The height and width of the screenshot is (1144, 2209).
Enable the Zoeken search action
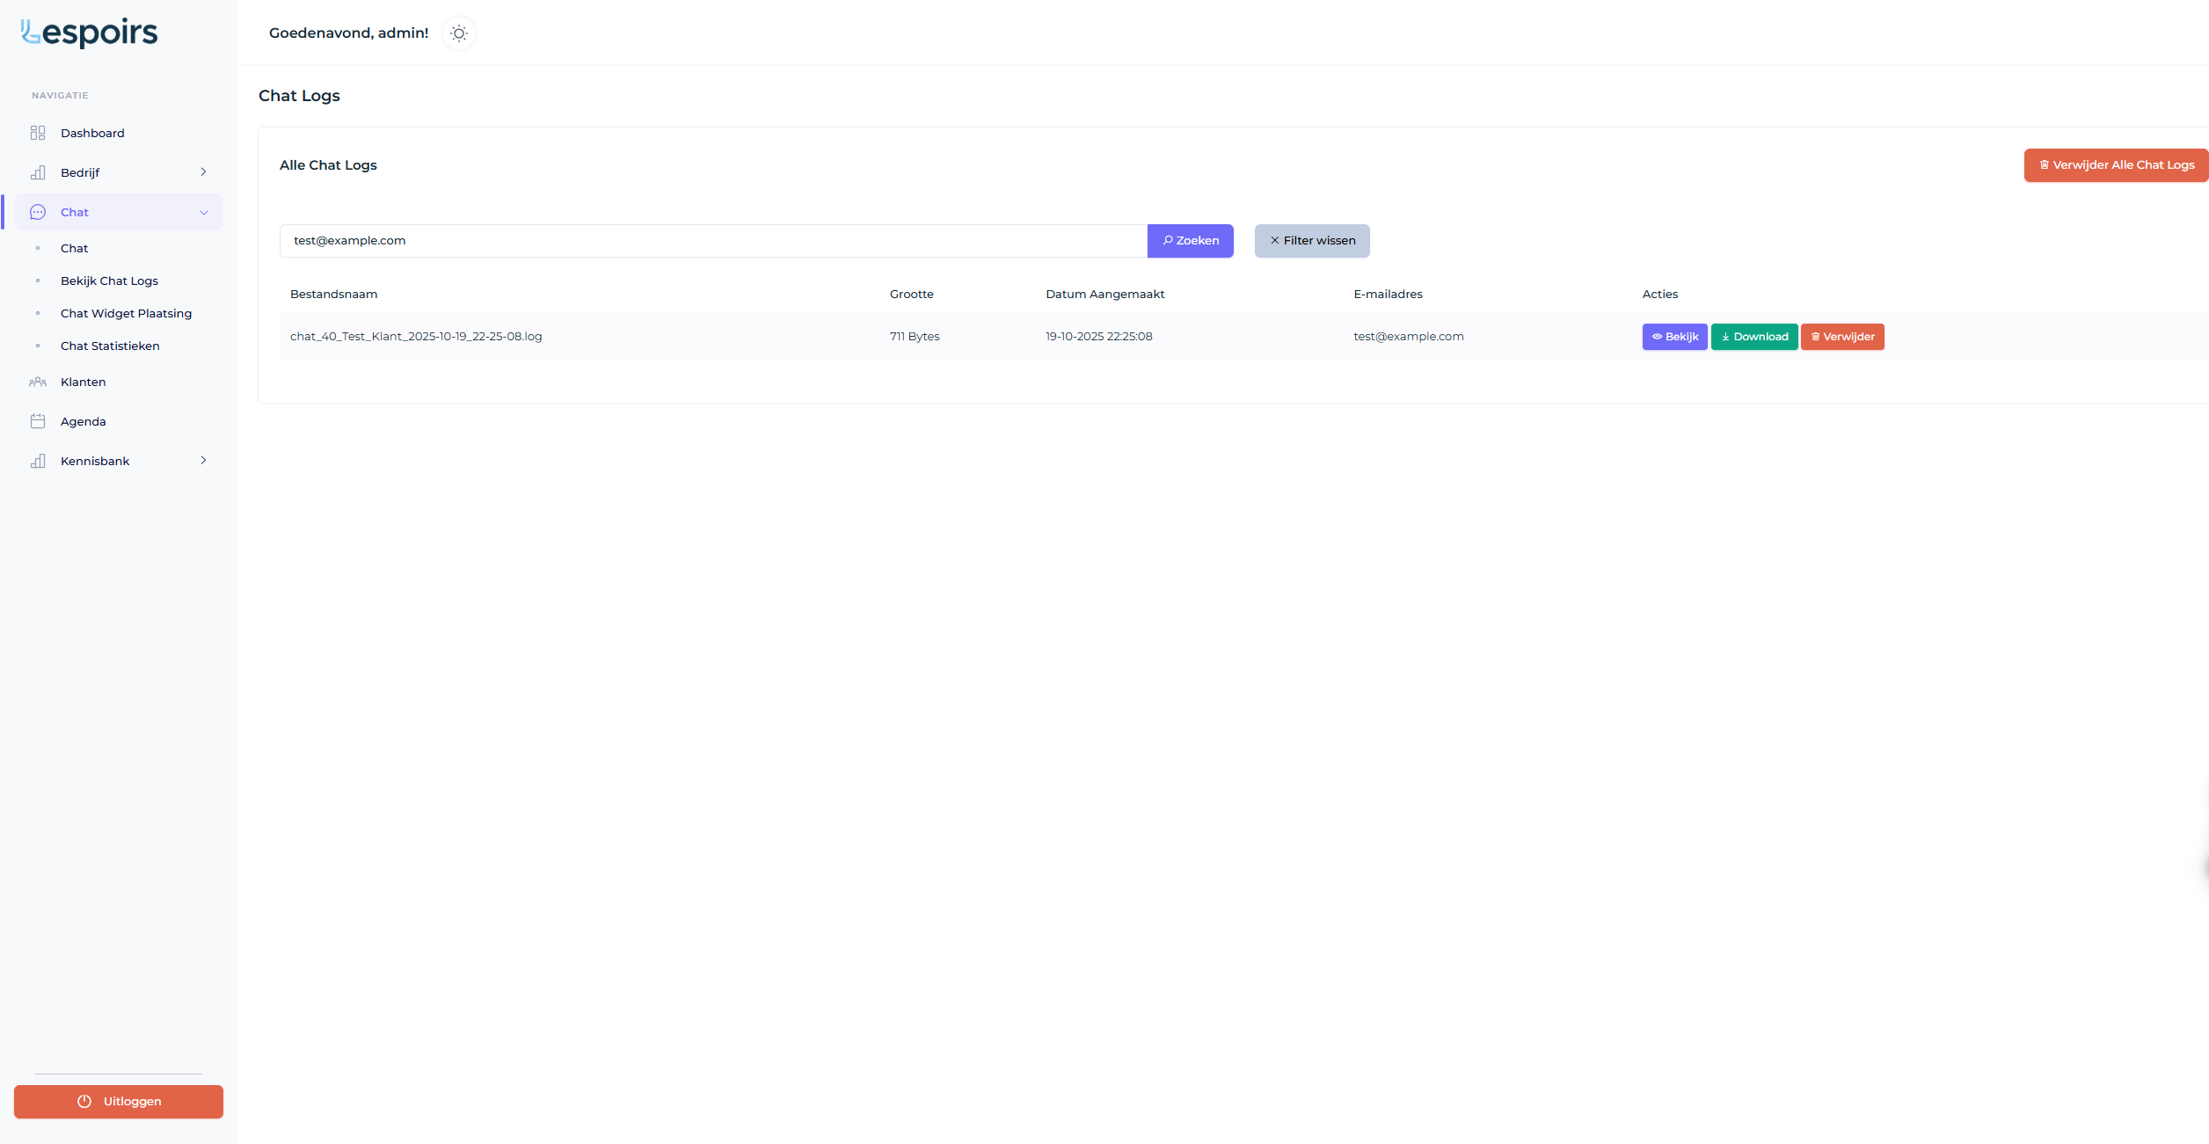coord(1190,240)
